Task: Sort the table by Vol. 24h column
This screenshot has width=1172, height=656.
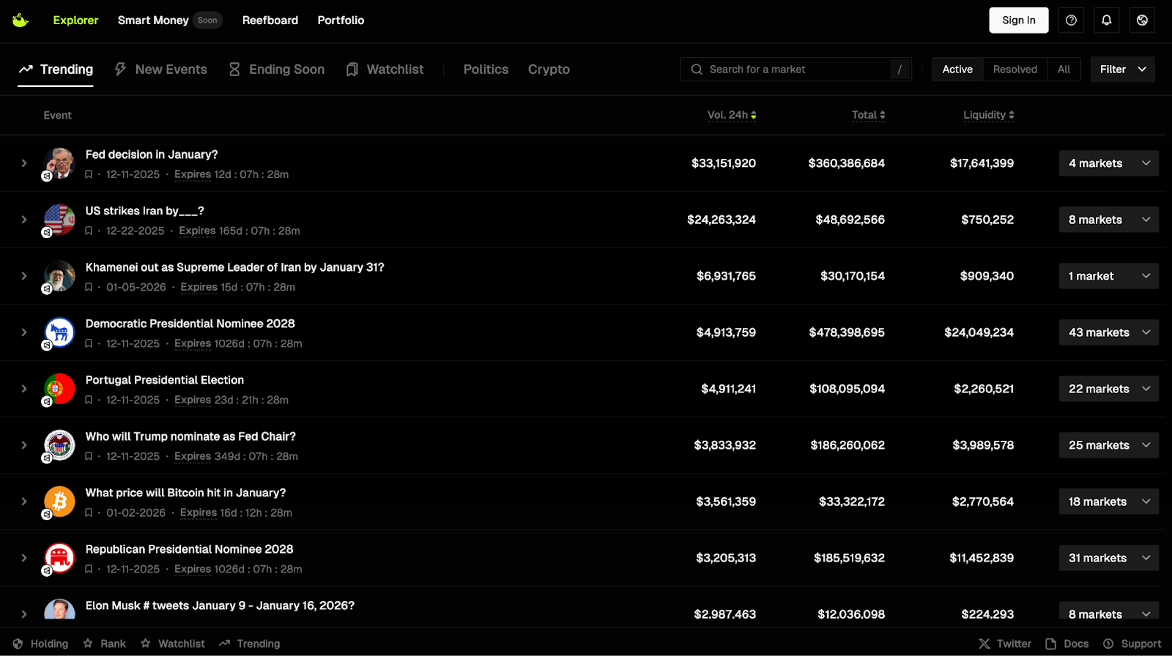Action: (731, 115)
